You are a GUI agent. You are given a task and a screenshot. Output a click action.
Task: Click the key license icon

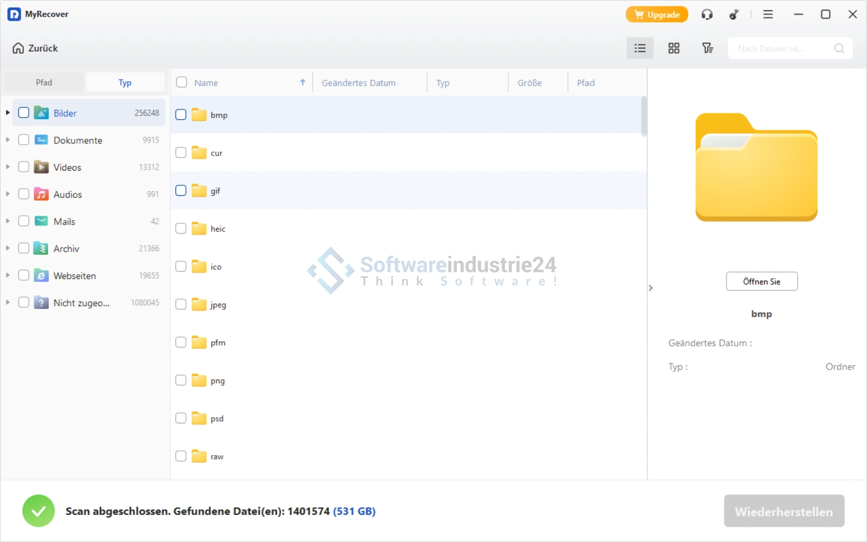pos(734,15)
